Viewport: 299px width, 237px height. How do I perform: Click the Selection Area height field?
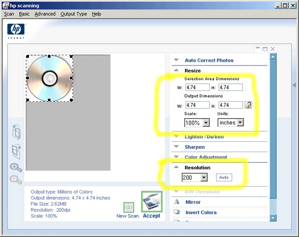(231, 87)
